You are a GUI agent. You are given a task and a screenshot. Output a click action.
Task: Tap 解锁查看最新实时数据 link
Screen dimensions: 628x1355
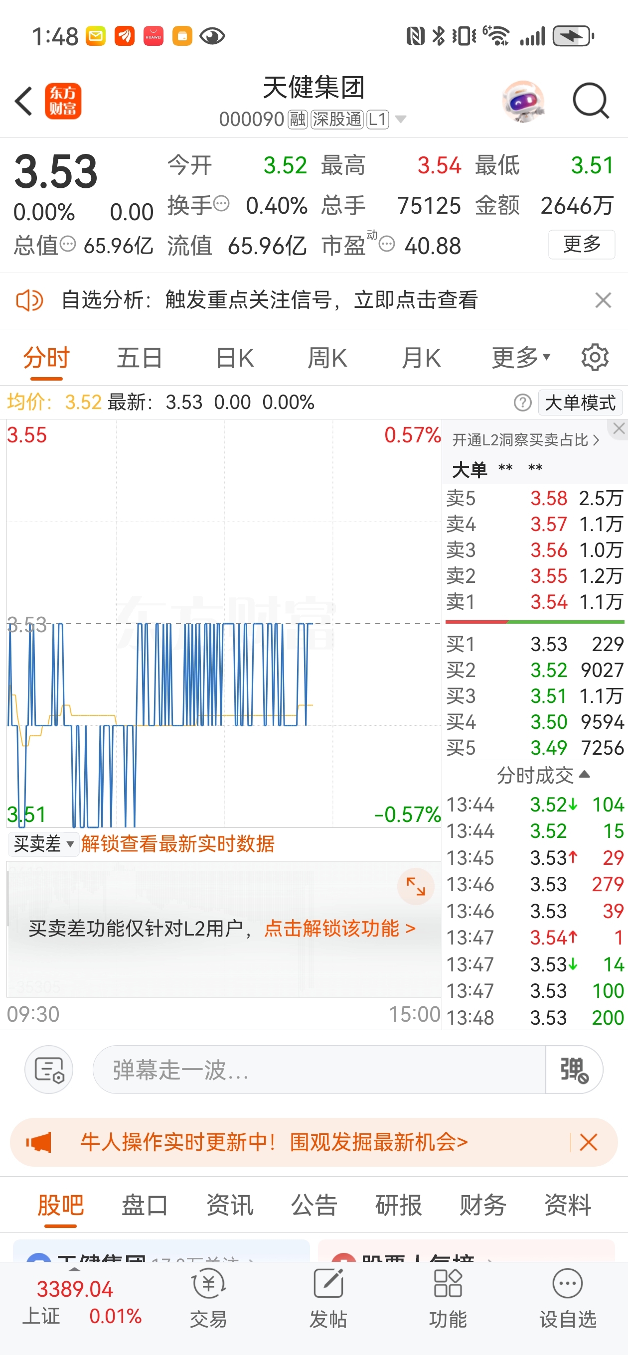[177, 844]
